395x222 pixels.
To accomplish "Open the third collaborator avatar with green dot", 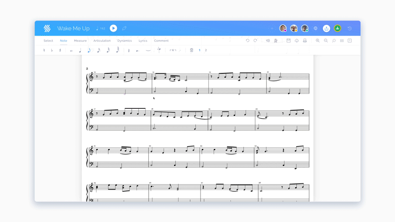I will (305, 28).
